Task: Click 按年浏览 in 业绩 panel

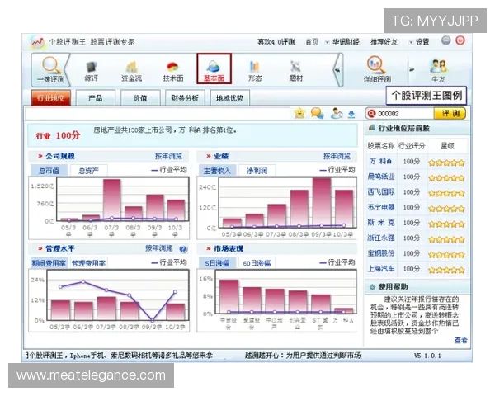Action: point(337,156)
